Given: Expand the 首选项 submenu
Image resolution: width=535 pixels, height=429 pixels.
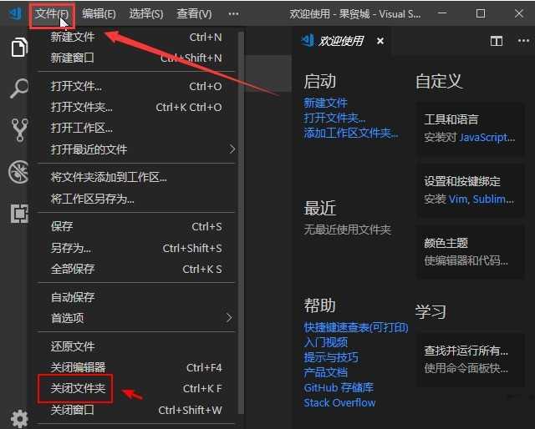Looking at the screenshot, I should 136,318.
